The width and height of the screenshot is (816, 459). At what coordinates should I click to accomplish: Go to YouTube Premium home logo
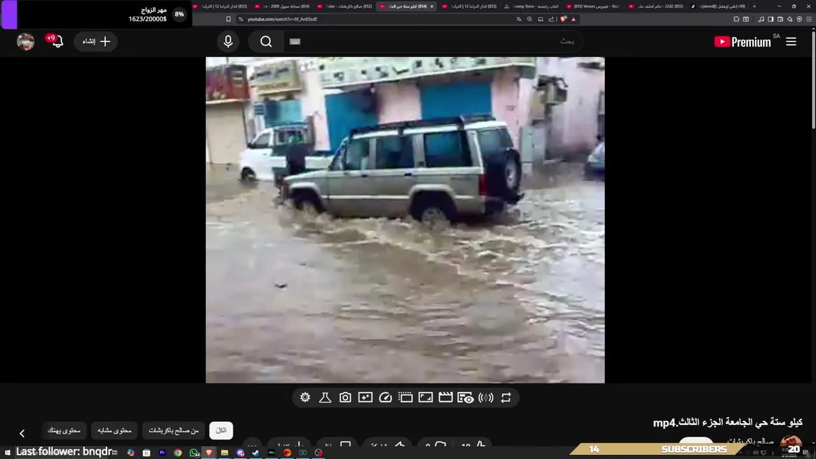point(743,41)
